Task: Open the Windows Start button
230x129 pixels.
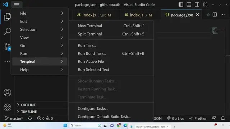Action: click(x=65, y=125)
